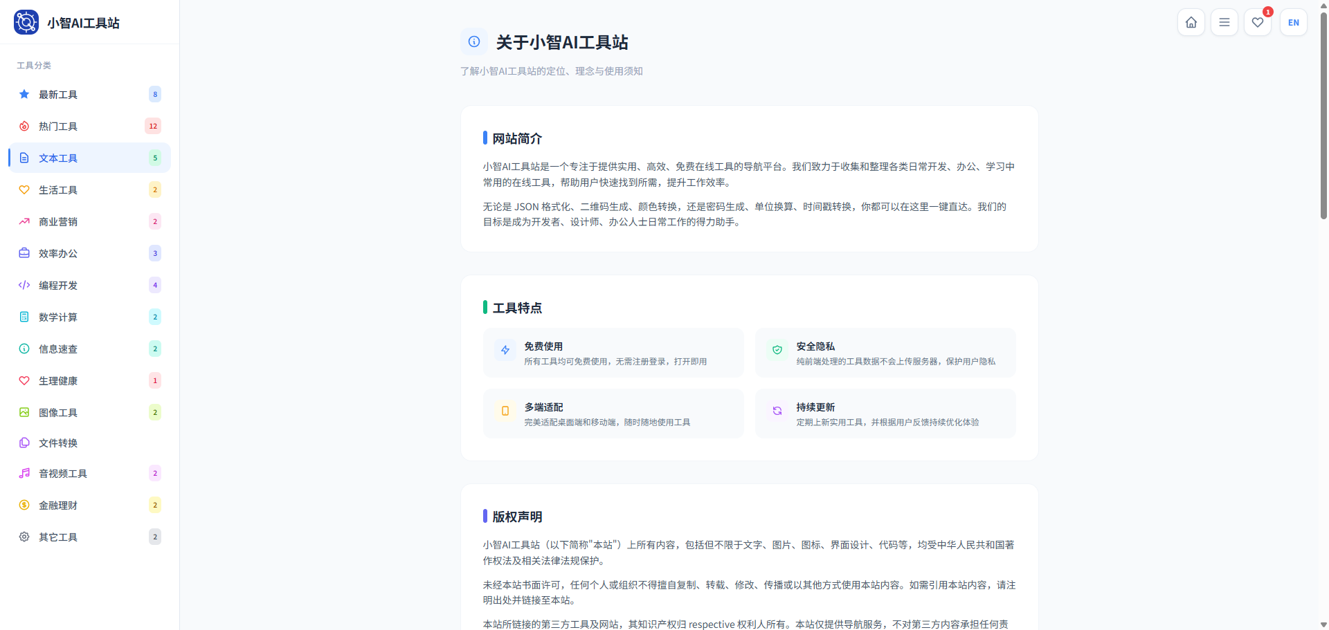Open favorites heart icon in header
Screen dimensions: 1329x630
coord(1258,22)
